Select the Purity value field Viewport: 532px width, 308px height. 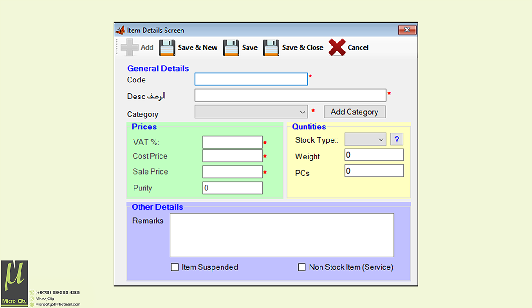point(232,188)
